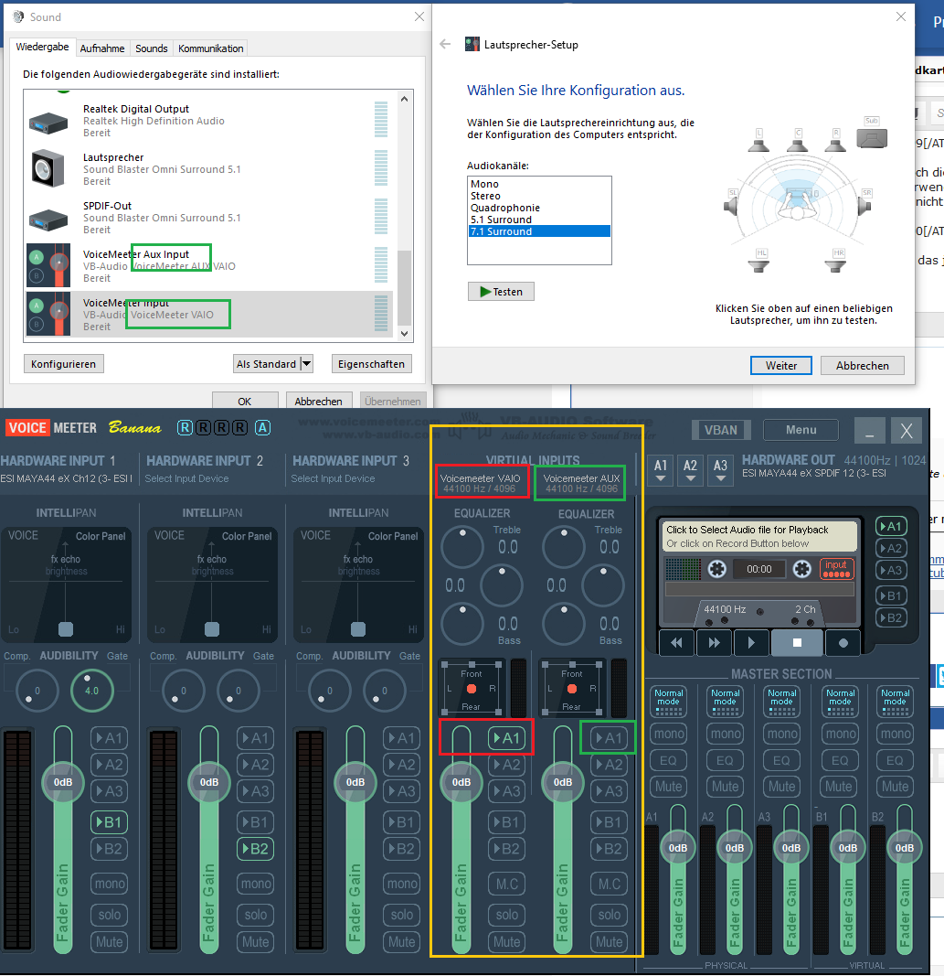944x976 pixels.
Task: Click the left cassette reel gear icon
Action: click(717, 568)
